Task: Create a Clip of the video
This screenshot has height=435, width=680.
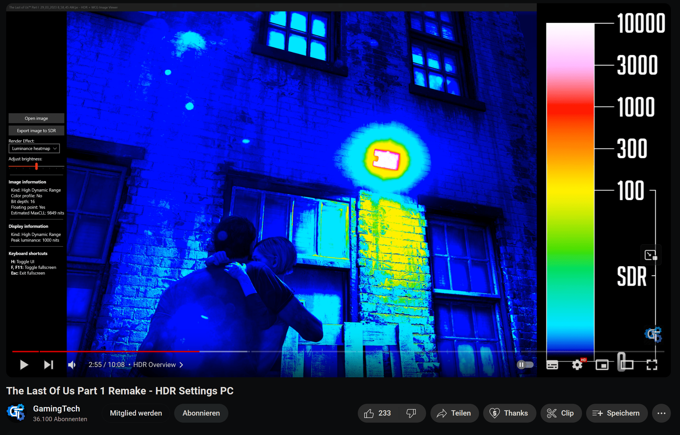Action: 561,413
